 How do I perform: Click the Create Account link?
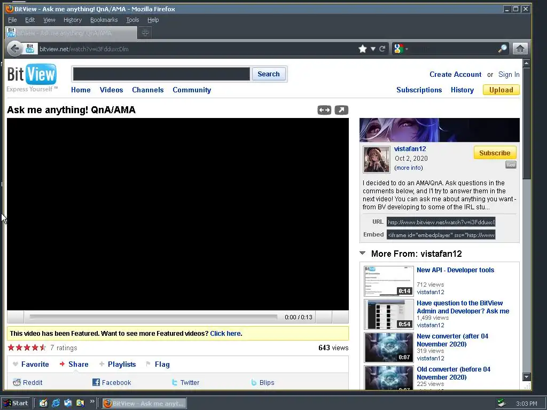455,74
